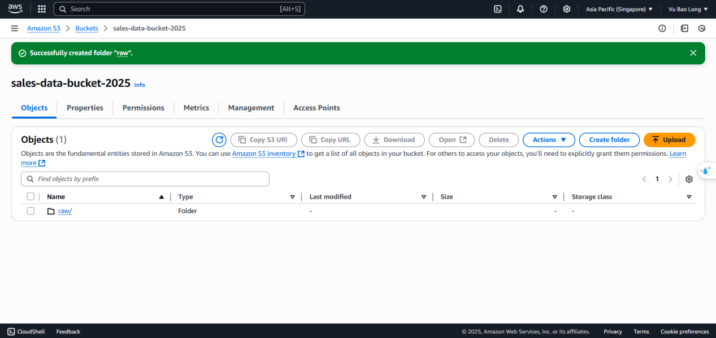
Task: Dismiss the success banner with its X
Action: tap(693, 52)
